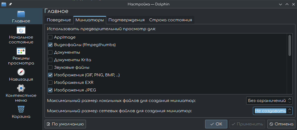Uncheck Видеофайлы (ffmpegthumbs) checkbox
This screenshot has width=297, height=130.
pyautogui.click(x=50, y=45)
